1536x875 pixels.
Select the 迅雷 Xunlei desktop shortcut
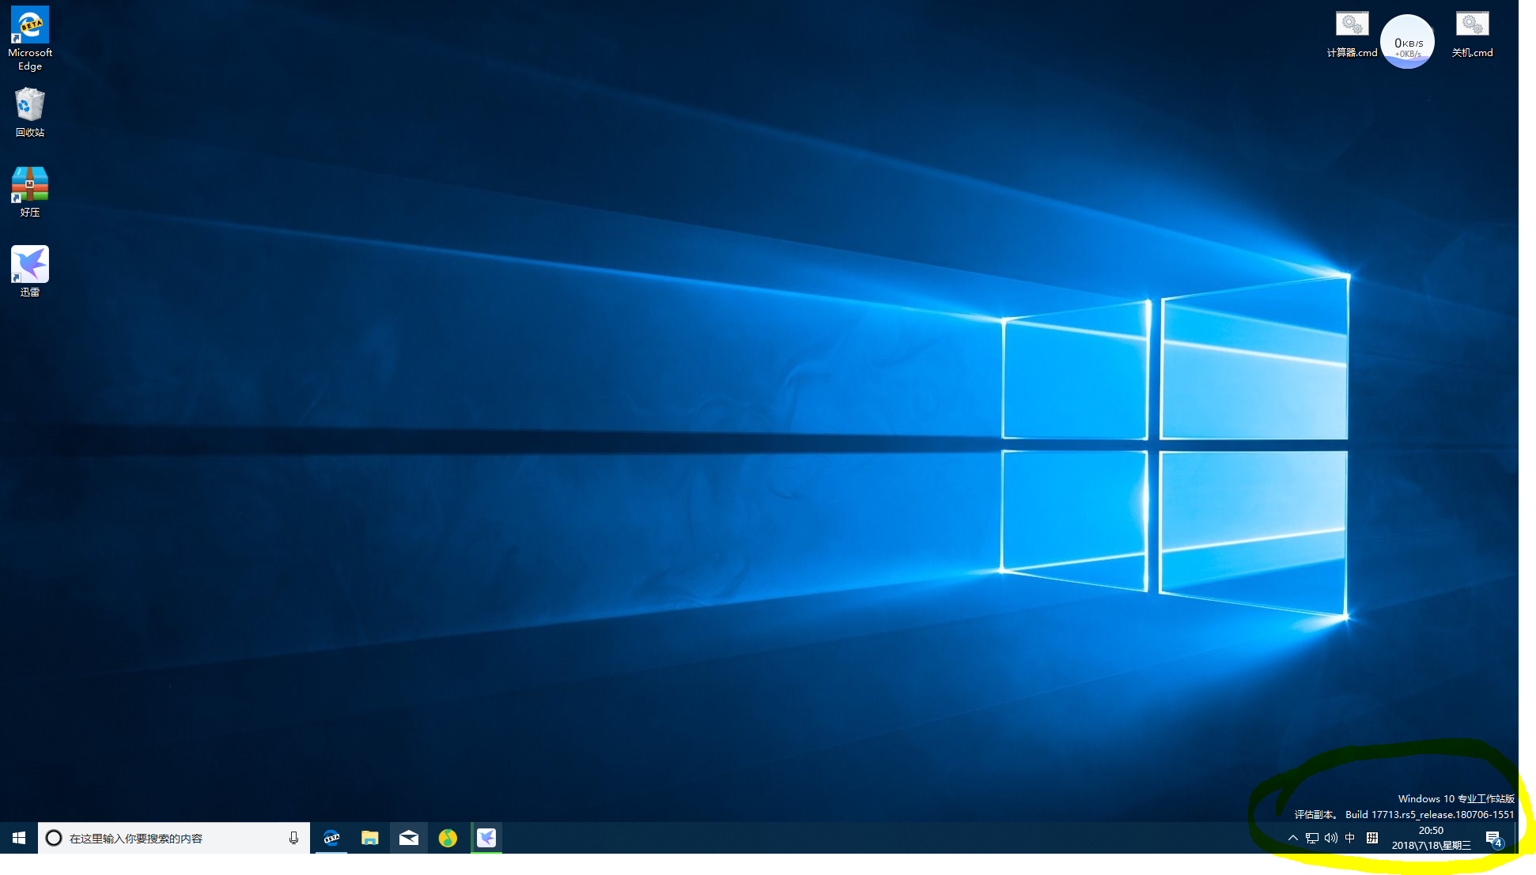pyautogui.click(x=30, y=271)
